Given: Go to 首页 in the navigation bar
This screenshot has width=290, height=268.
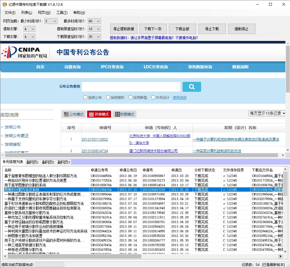Looking at the screenshot, I should [40, 67].
